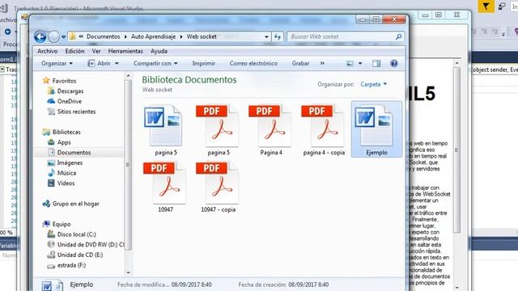Open OneDrive in the navigation pane
Viewport: 518px width, 291px height.
[x=70, y=101]
